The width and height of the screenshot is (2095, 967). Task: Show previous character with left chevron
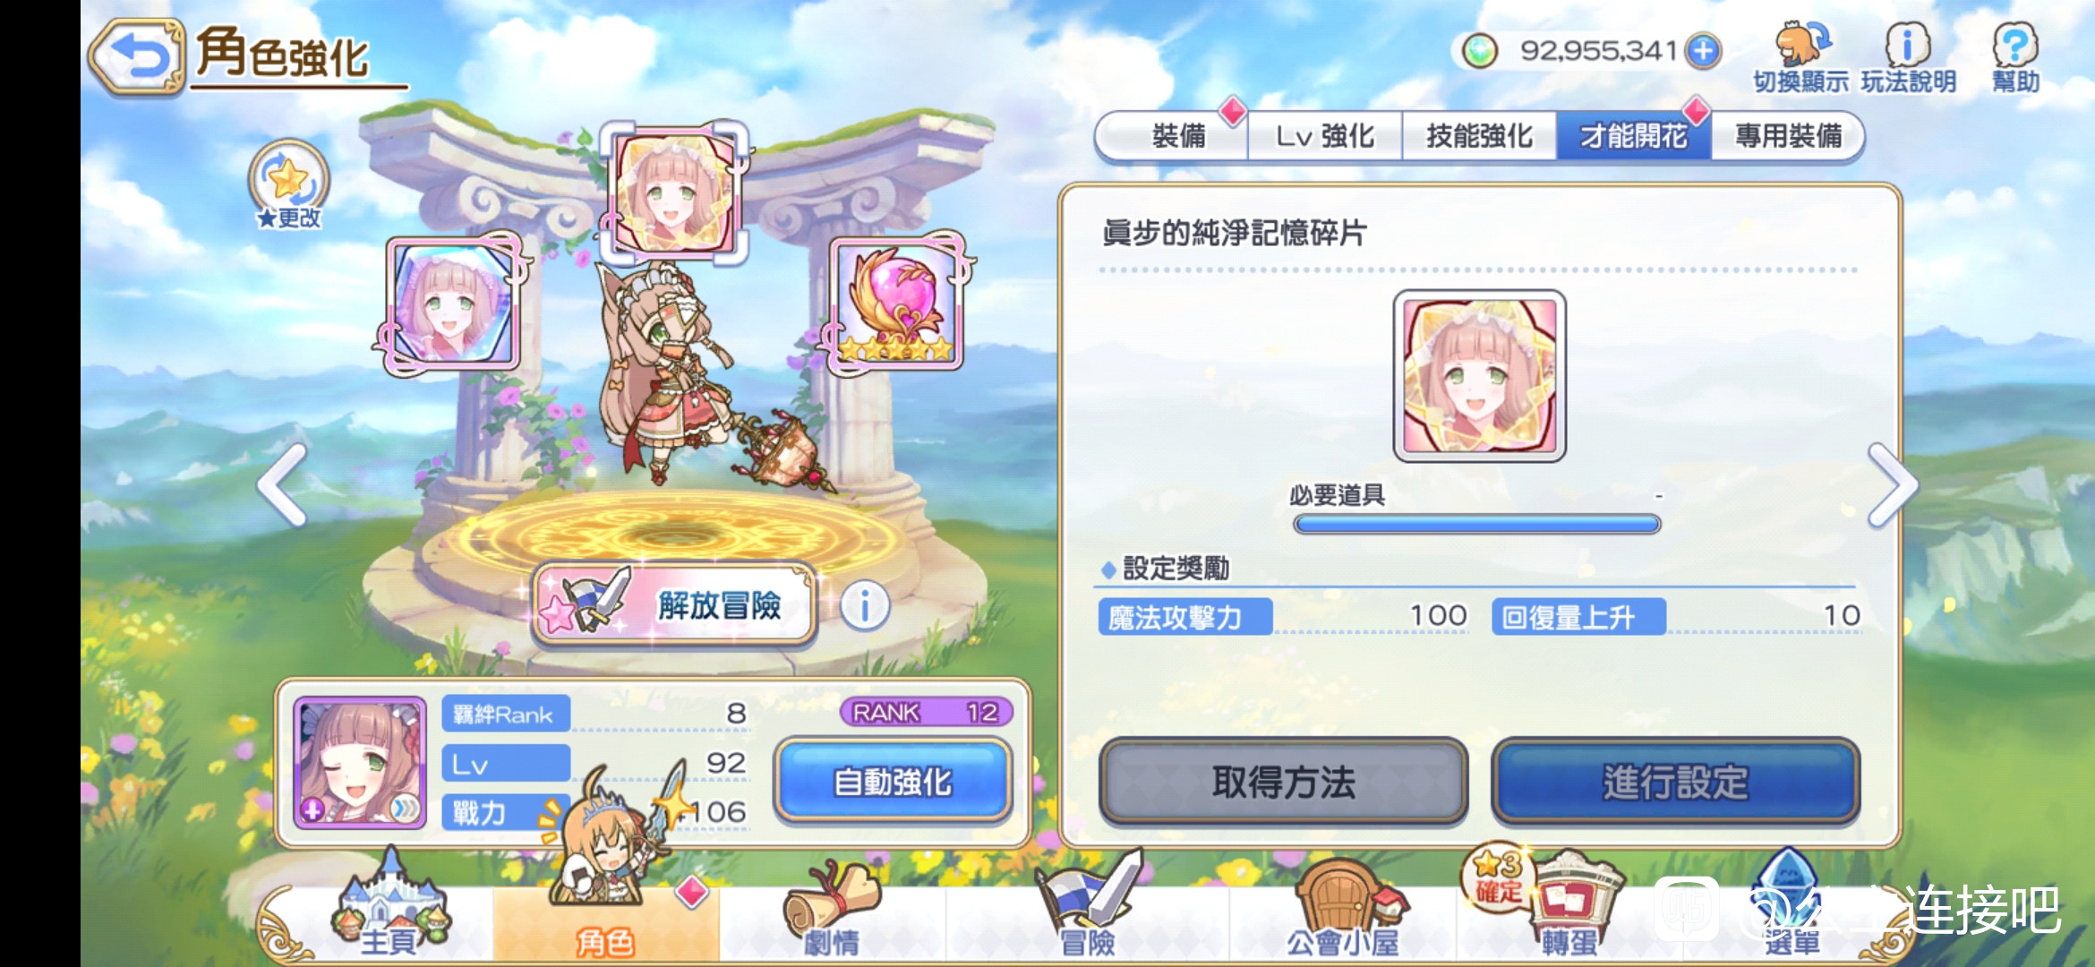coord(284,485)
